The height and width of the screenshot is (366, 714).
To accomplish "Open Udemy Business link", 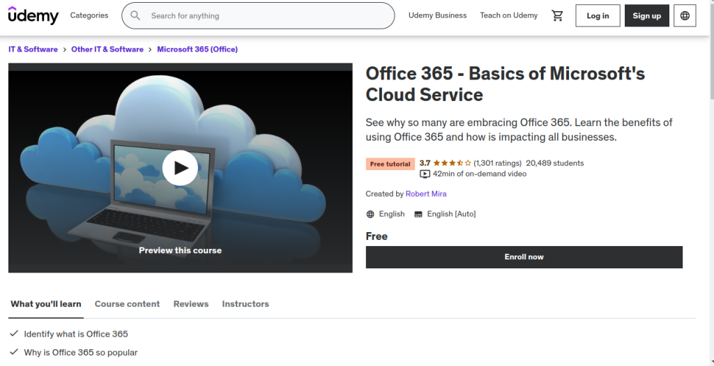I will click(437, 15).
